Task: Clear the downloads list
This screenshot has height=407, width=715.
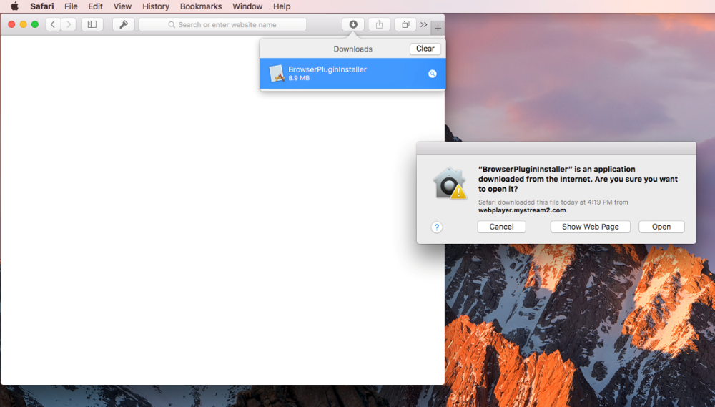Action: point(425,49)
